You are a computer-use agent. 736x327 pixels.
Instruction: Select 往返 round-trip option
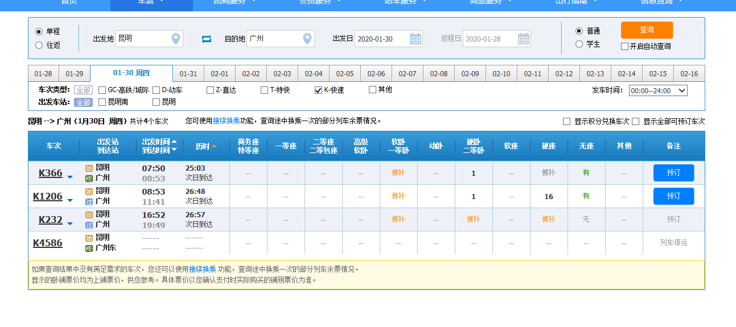[x=39, y=45]
